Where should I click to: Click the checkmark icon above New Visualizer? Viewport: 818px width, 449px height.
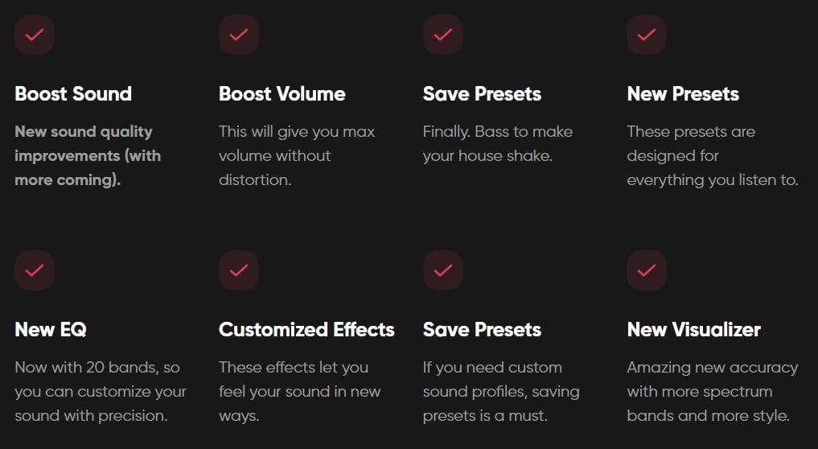click(x=647, y=270)
